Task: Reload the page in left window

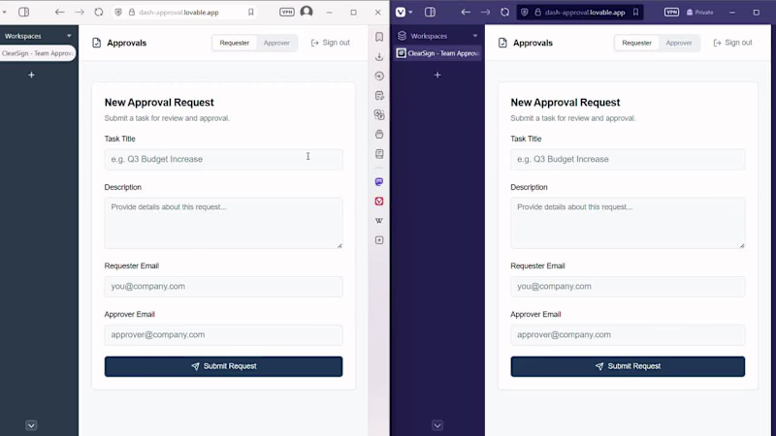Action: point(99,12)
